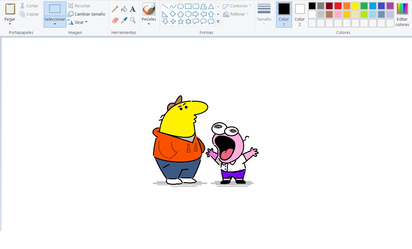Expand the Pinceles brush list
Image resolution: width=412 pixels, height=249 pixels.
tap(149, 24)
